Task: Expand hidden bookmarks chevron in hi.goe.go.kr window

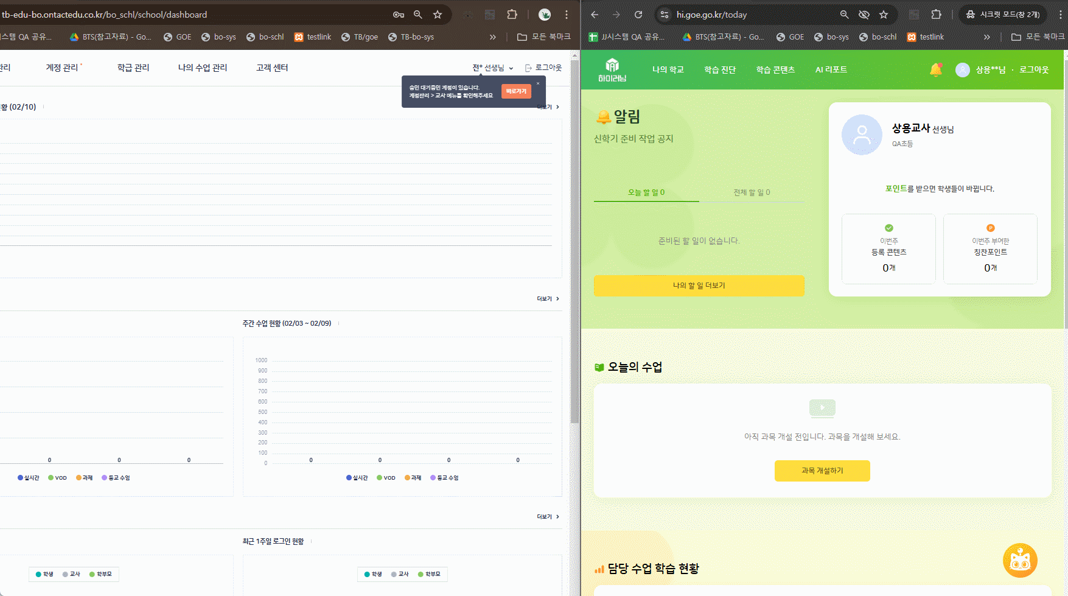Action: pos(986,37)
